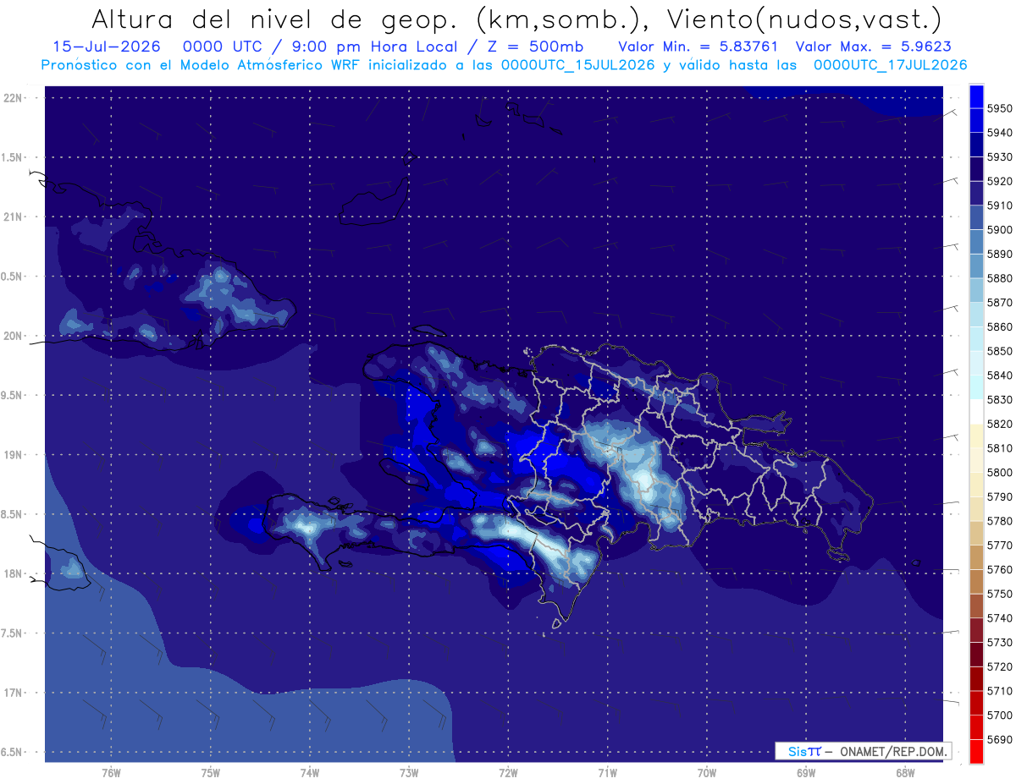Screen dimensions: 1016x784
Task: Click the '5780' color bar value
Action: (x=1000, y=521)
